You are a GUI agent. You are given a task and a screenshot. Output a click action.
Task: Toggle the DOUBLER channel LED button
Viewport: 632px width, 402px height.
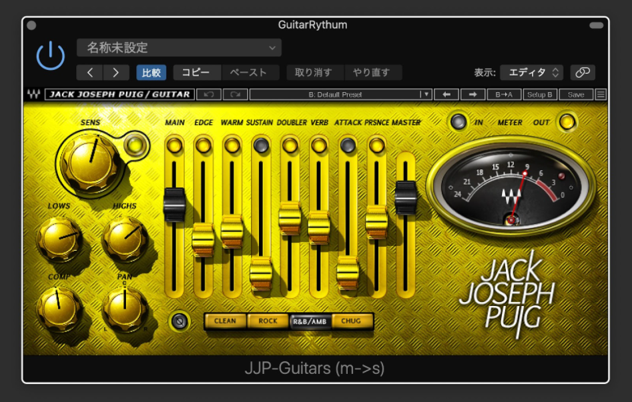[x=290, y=145]
